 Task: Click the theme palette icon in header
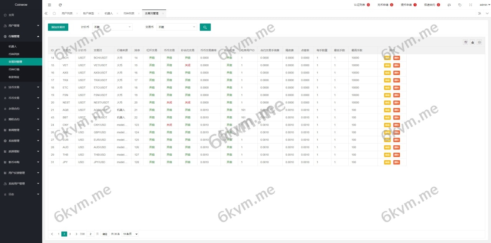(x=449, y=5)
